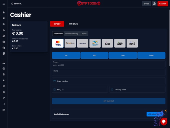Open favorites with the heart icon

coord(4,18)
